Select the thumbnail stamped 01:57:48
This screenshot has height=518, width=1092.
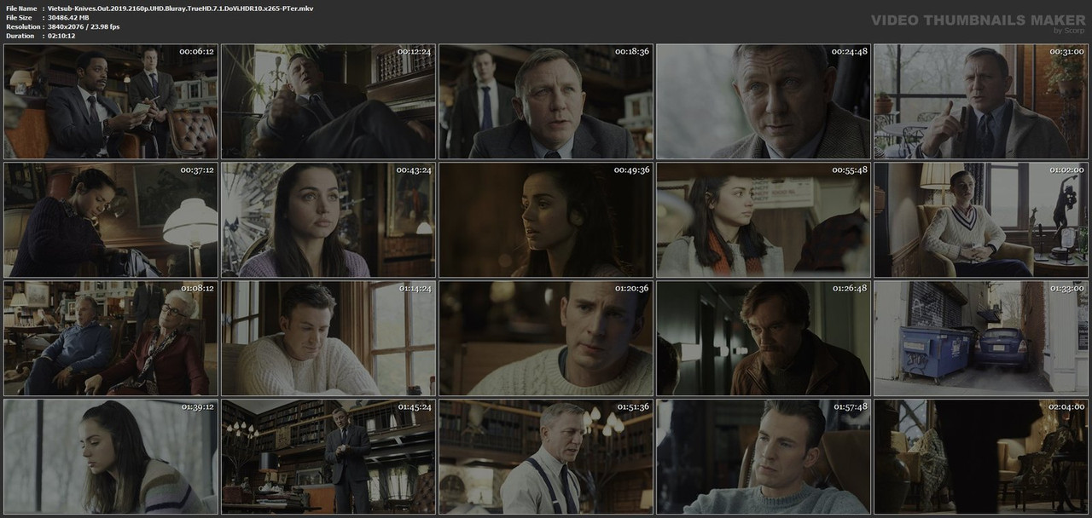tap(764, 457)
